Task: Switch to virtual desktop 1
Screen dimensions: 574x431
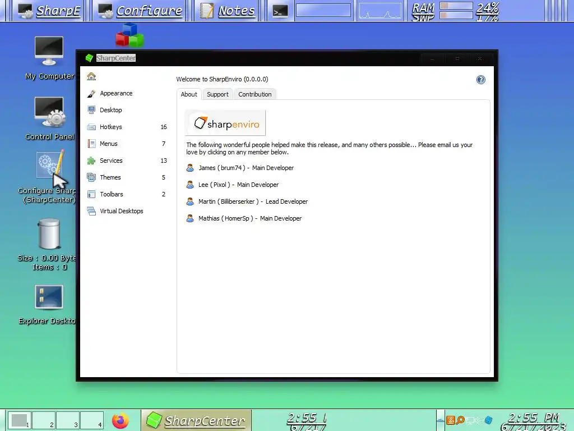Action: (20, 420)
